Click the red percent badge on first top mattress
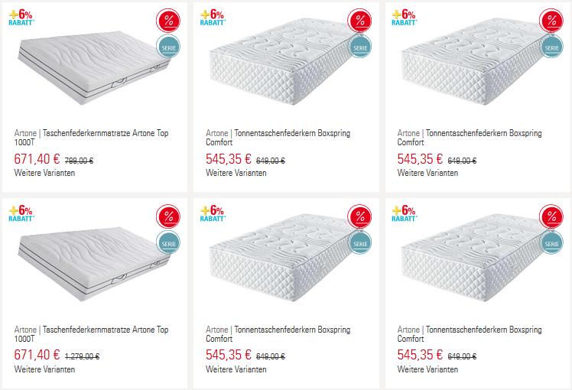This screenshot has height=390, width=572. (x=168, y=21)
